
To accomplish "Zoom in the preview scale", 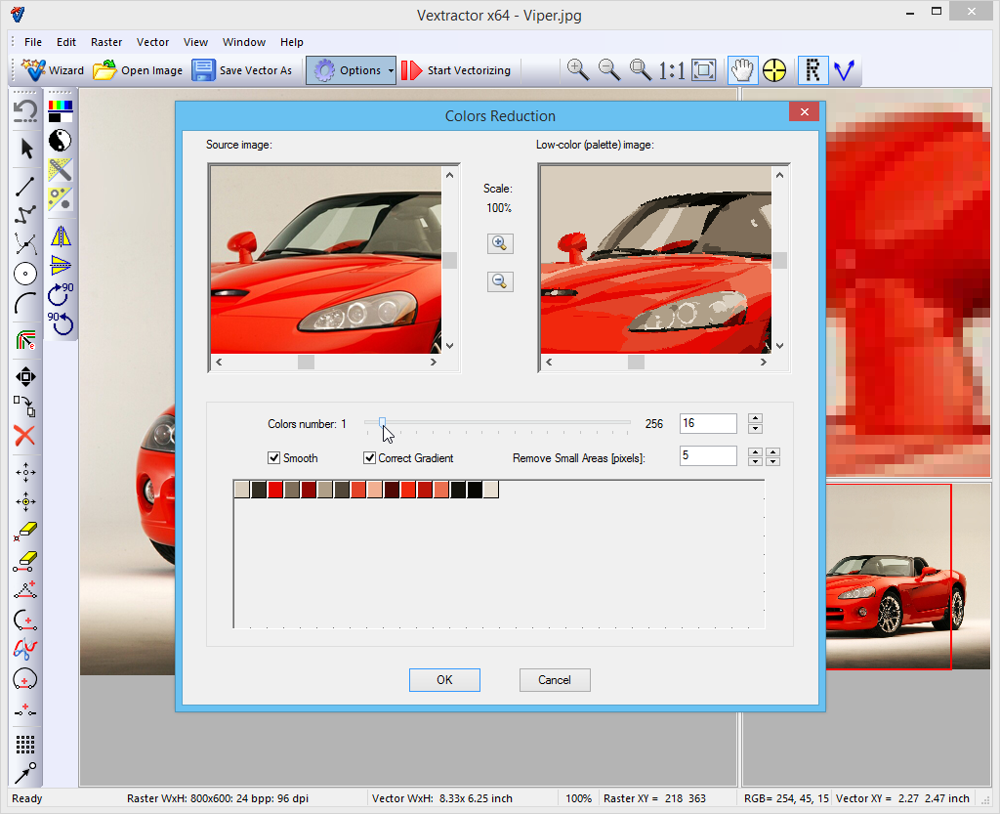I will [499, 243].
